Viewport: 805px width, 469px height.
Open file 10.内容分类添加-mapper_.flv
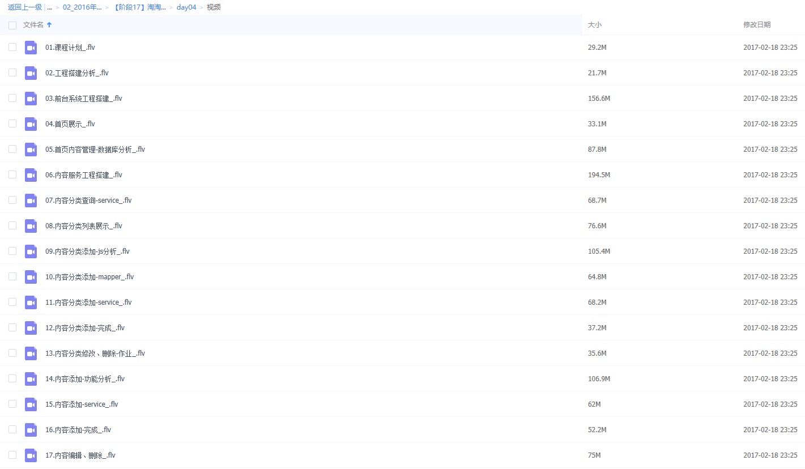click(90, 277)
